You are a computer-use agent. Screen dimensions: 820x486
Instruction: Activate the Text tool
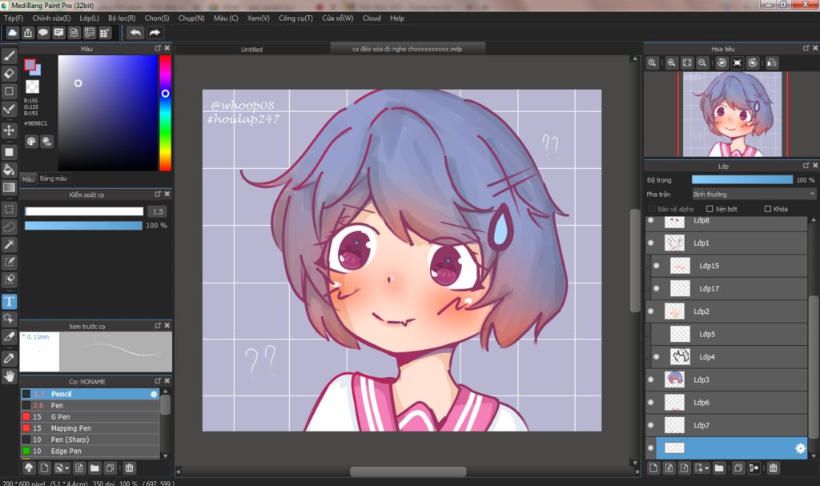9,301
